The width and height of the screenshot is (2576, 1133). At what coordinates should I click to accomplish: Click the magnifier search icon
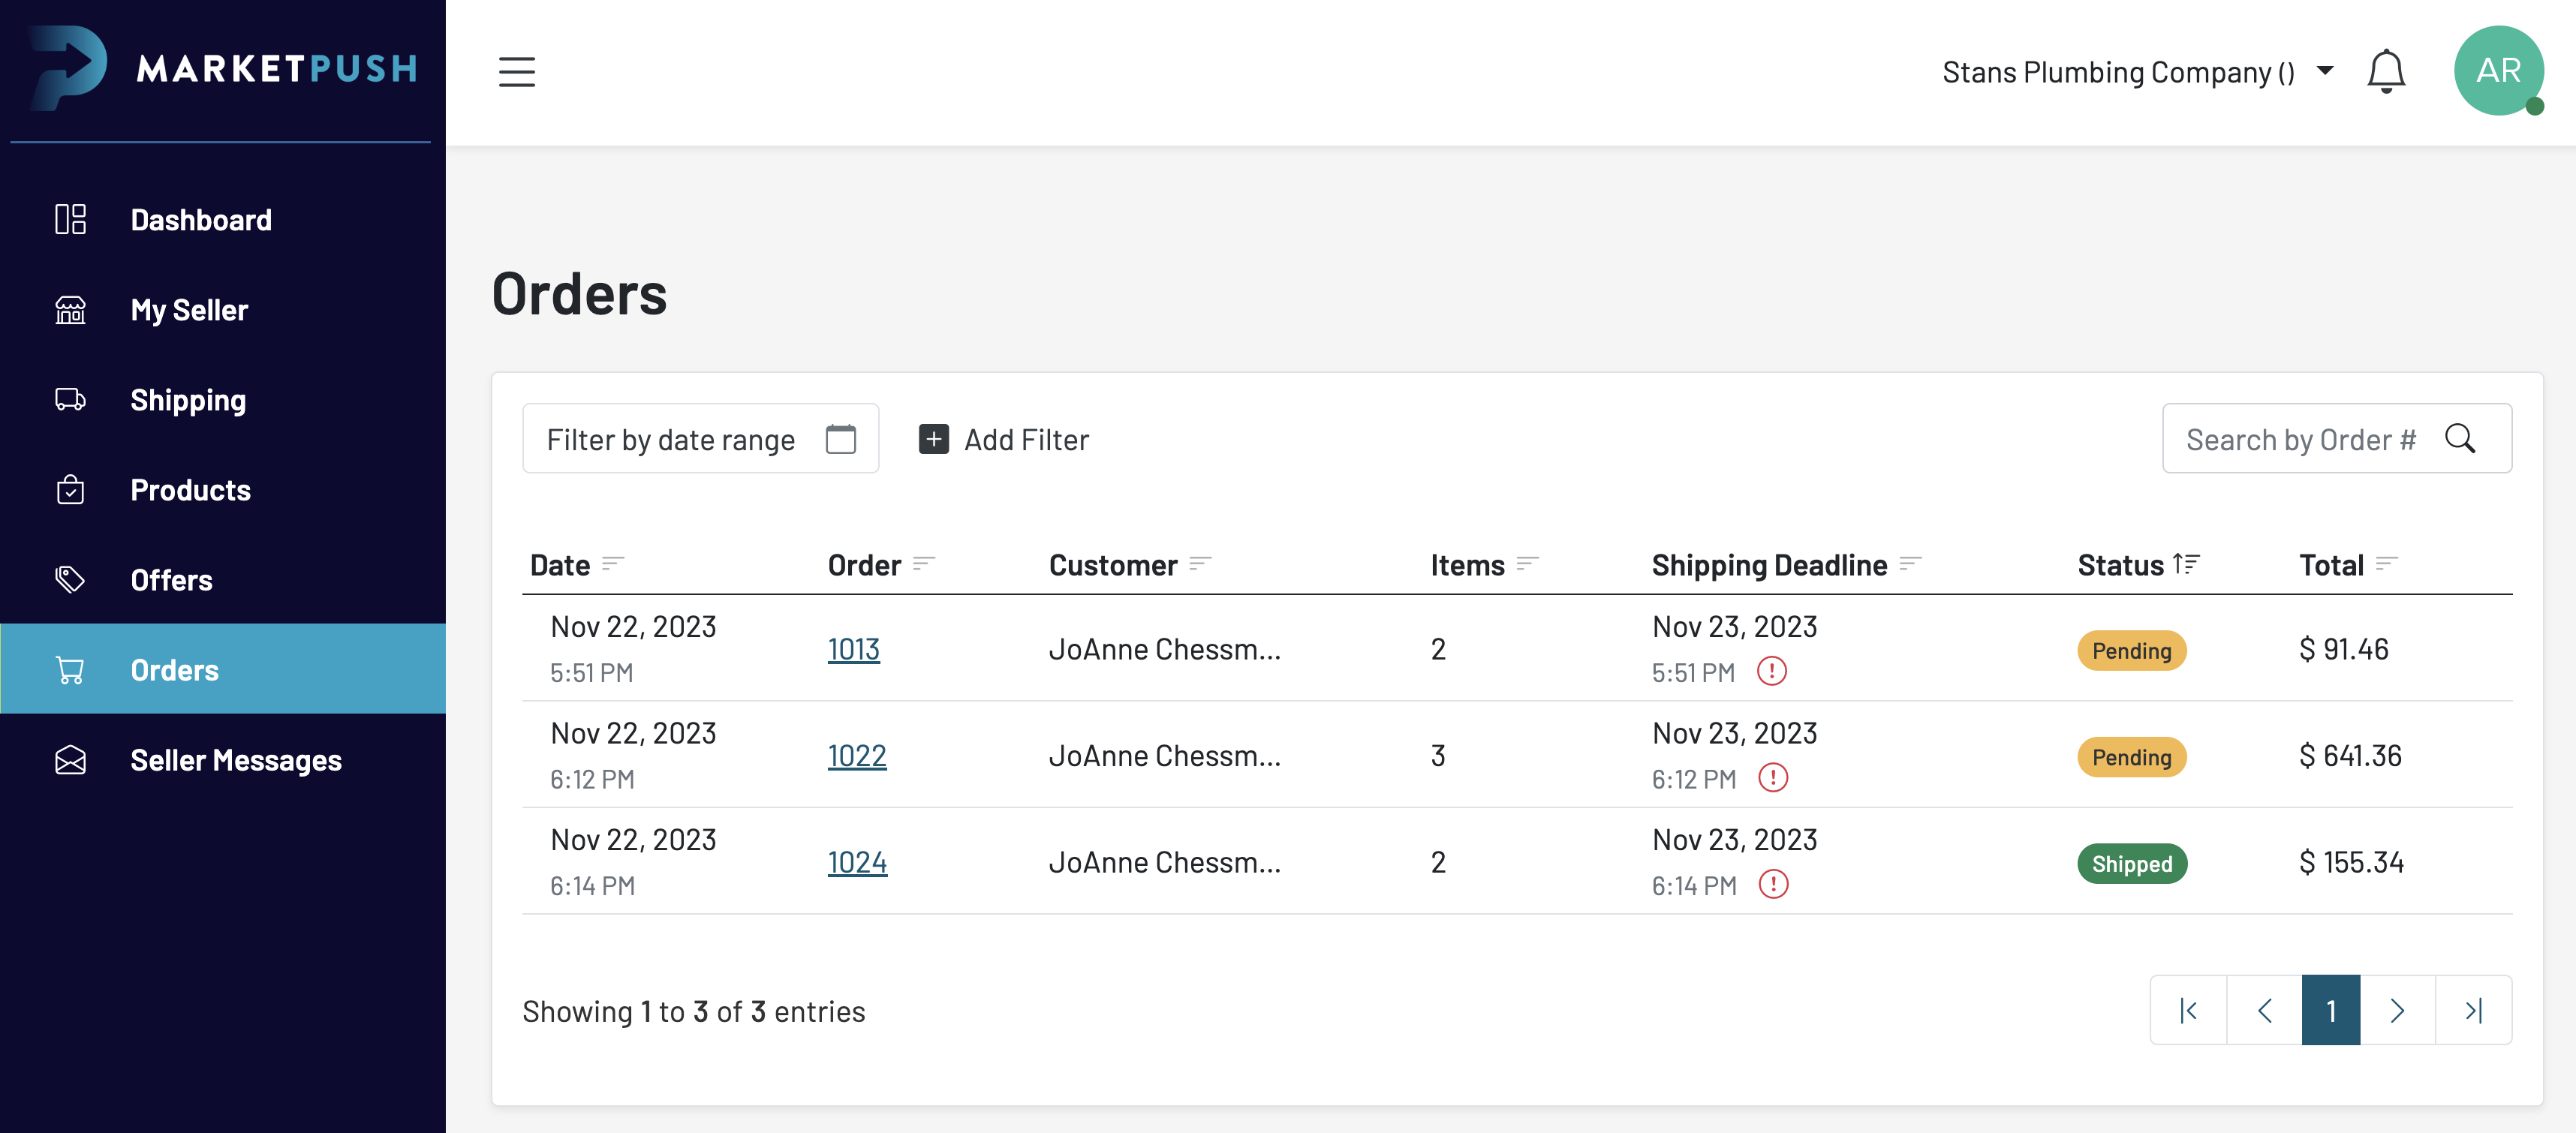(2459, 439)
